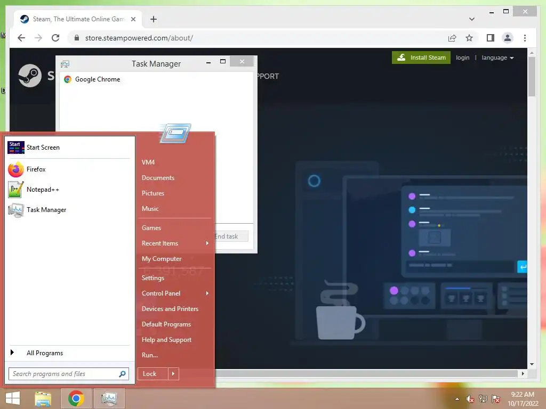Image resolution: width=546 pixels, height=409 pixels.
Task: Open Devices and Printers
Action: point(170,309)
